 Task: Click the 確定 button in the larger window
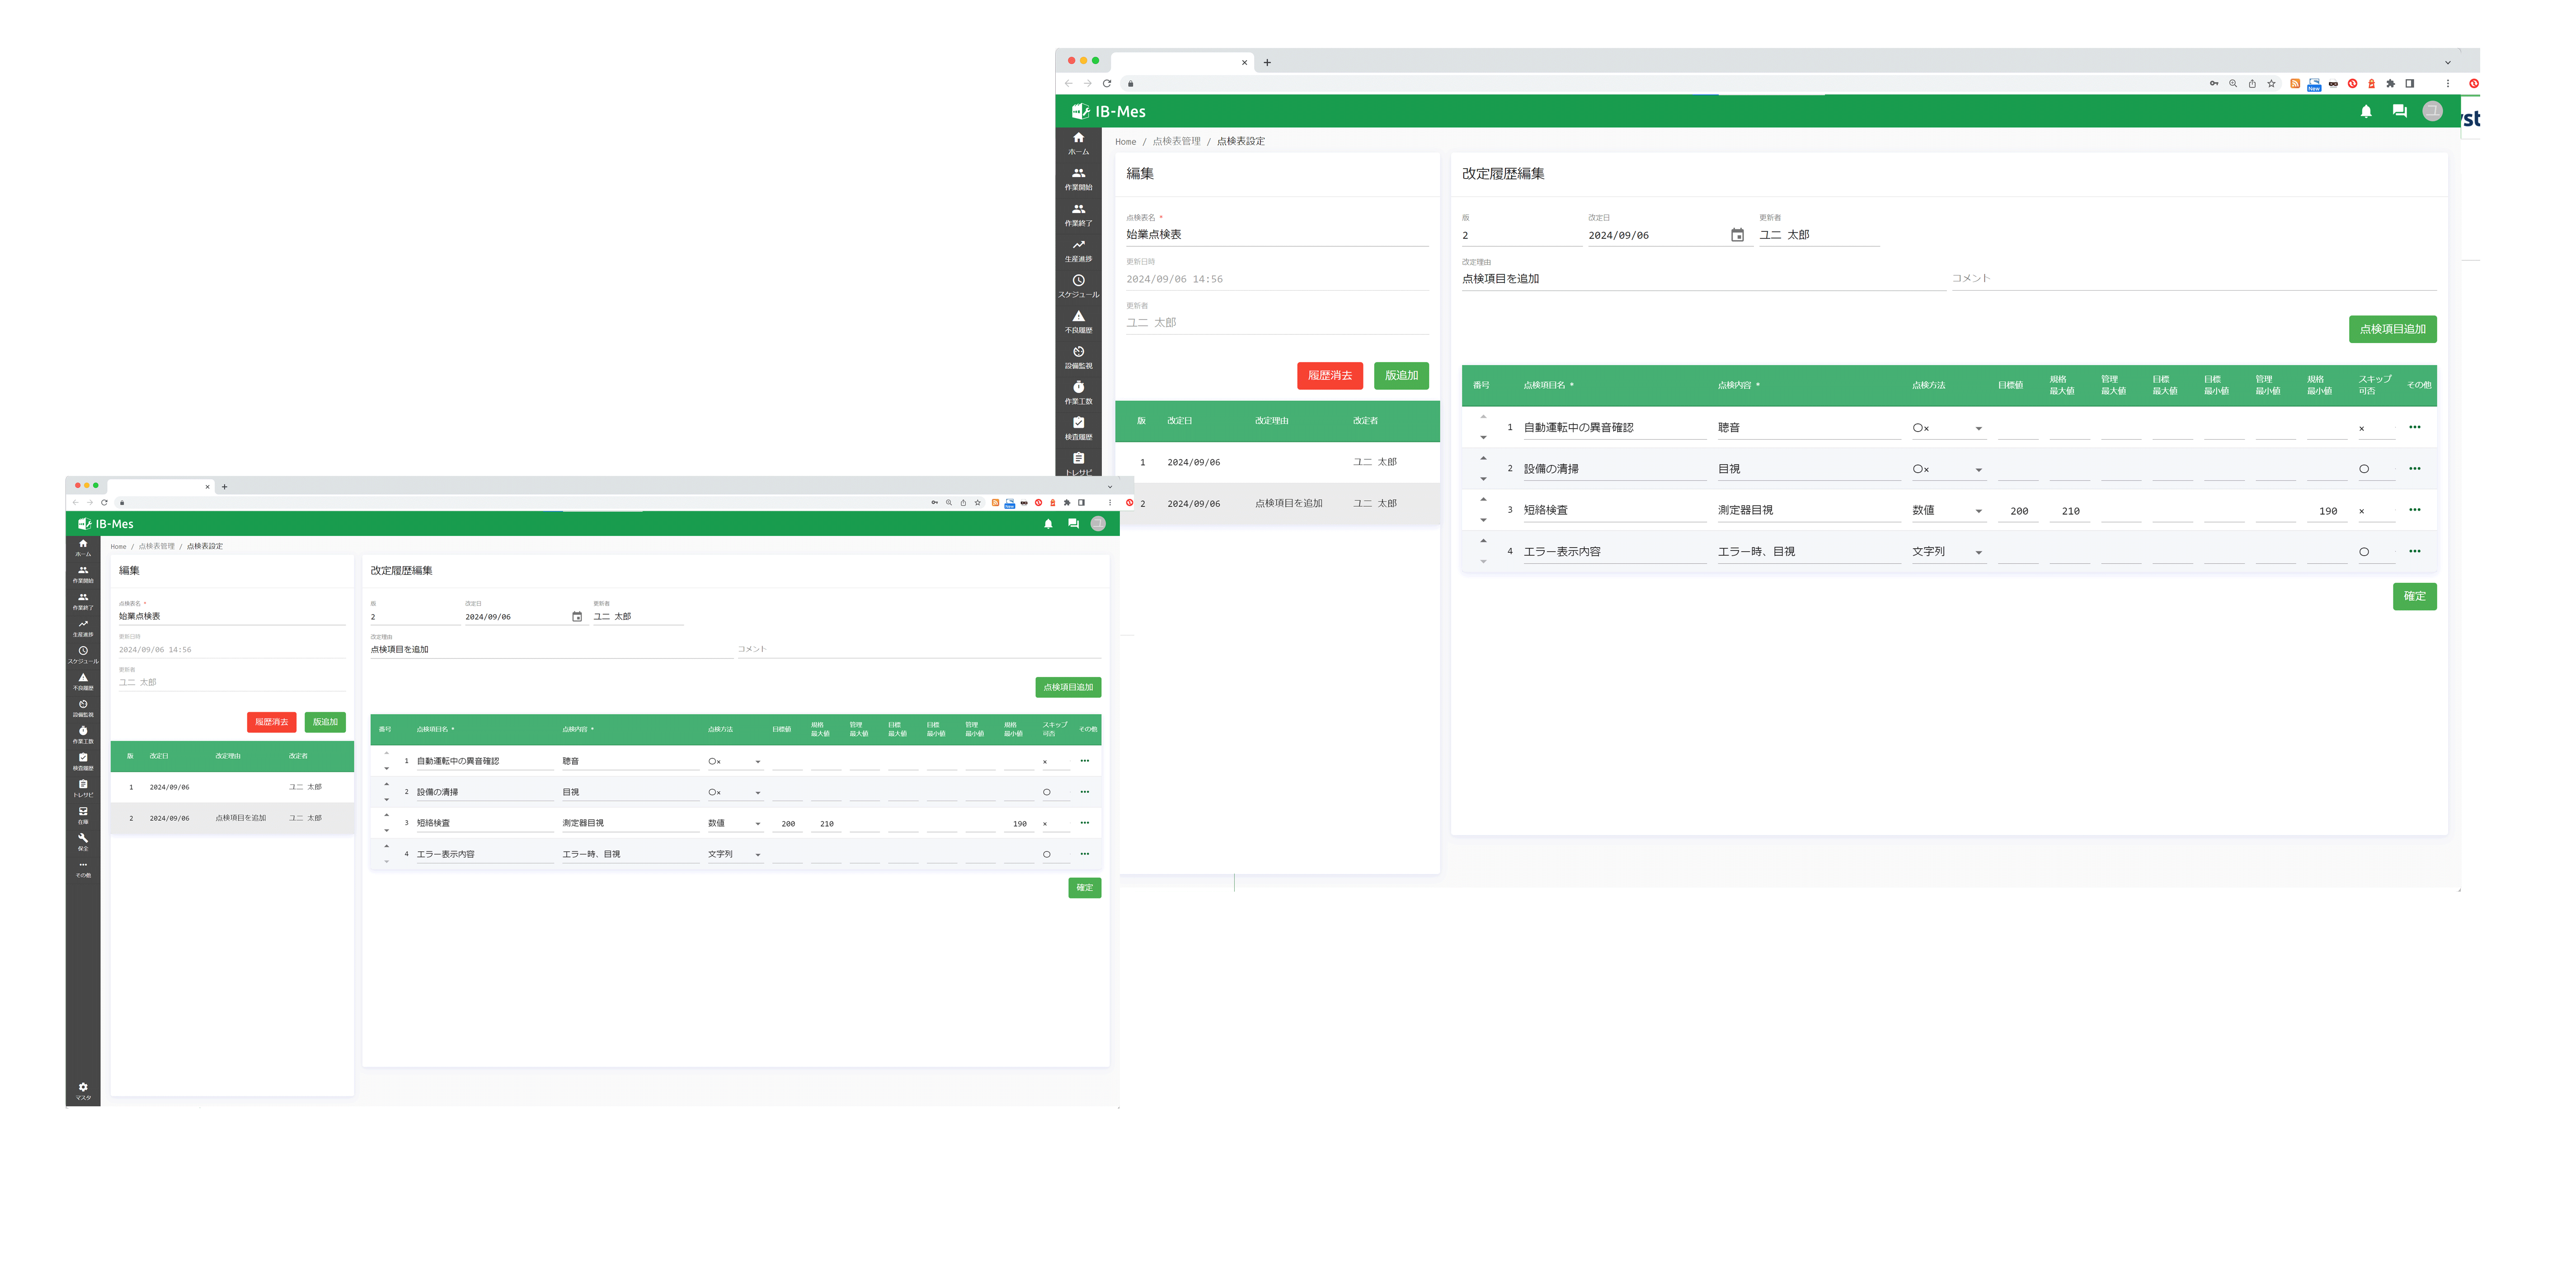pos(2414,596)
